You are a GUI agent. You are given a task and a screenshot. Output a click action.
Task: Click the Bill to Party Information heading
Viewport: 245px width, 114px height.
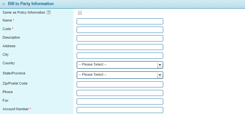coord(31,4)
